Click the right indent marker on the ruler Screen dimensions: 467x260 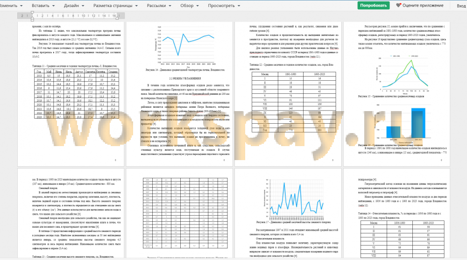click(x=117, y=18)
